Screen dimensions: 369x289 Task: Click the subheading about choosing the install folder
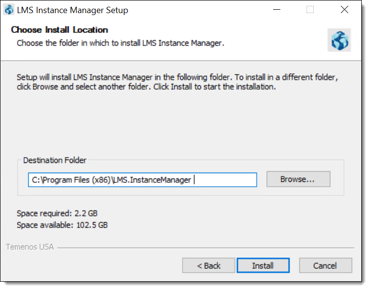pos(120,43)
